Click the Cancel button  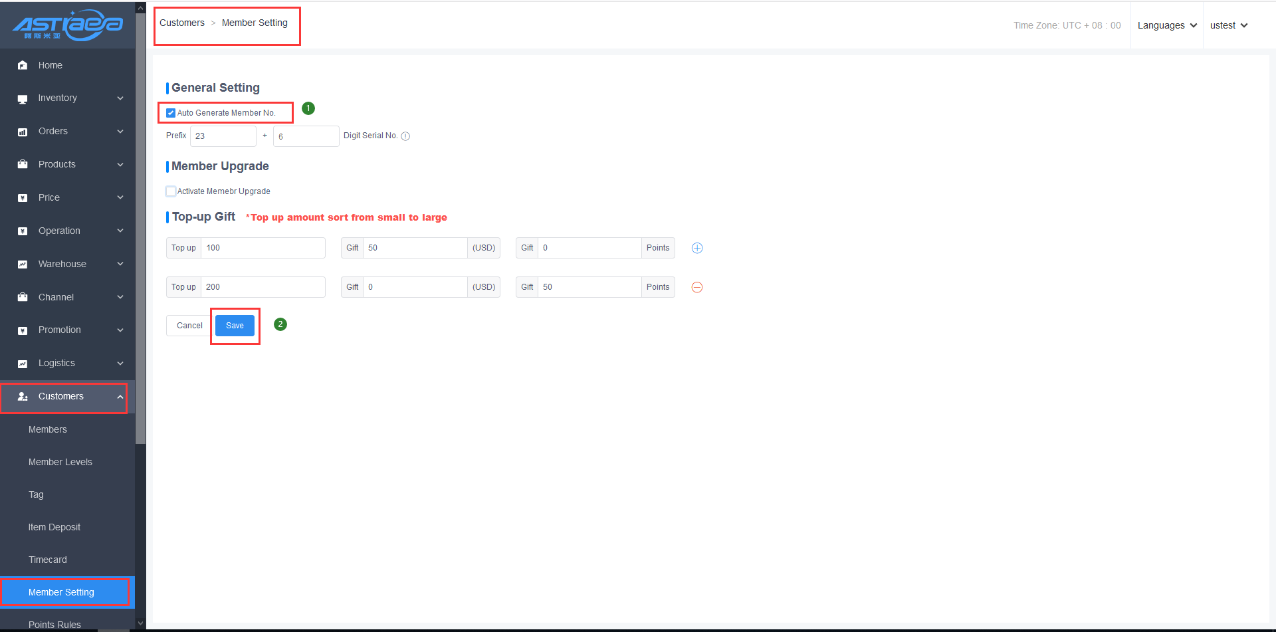point(189,326)
